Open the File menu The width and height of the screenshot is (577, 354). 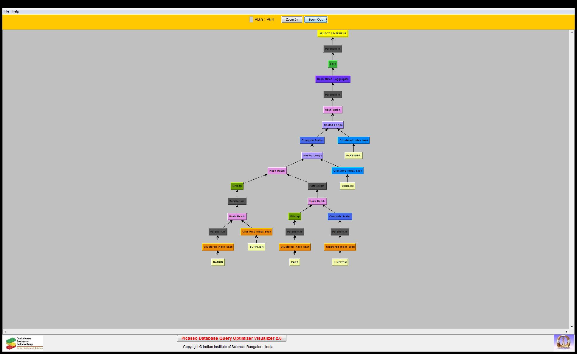pyautogui.click(x=6, y=11)
